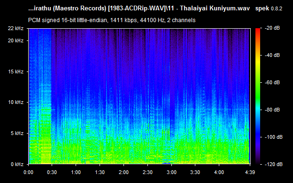This screenshot has height=183, width=293.
Task: Click the 4:00 time axis label
Action: 219,172
